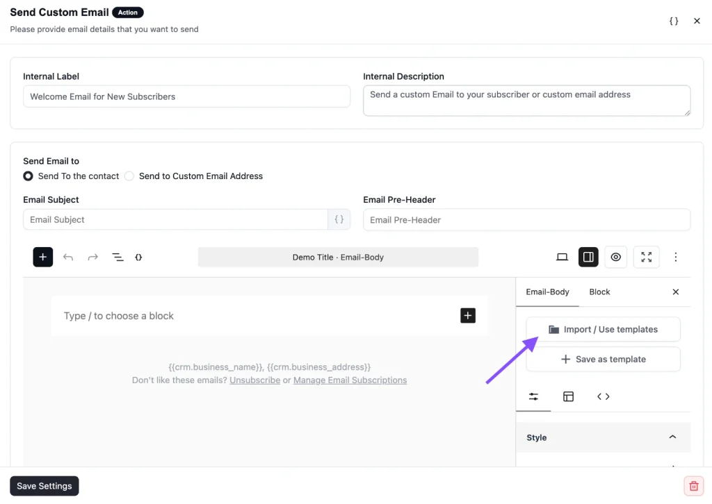Open smart codes braces in dialog header
The height and width of the screenshot is (504, 712).
(x=674, y=21)
